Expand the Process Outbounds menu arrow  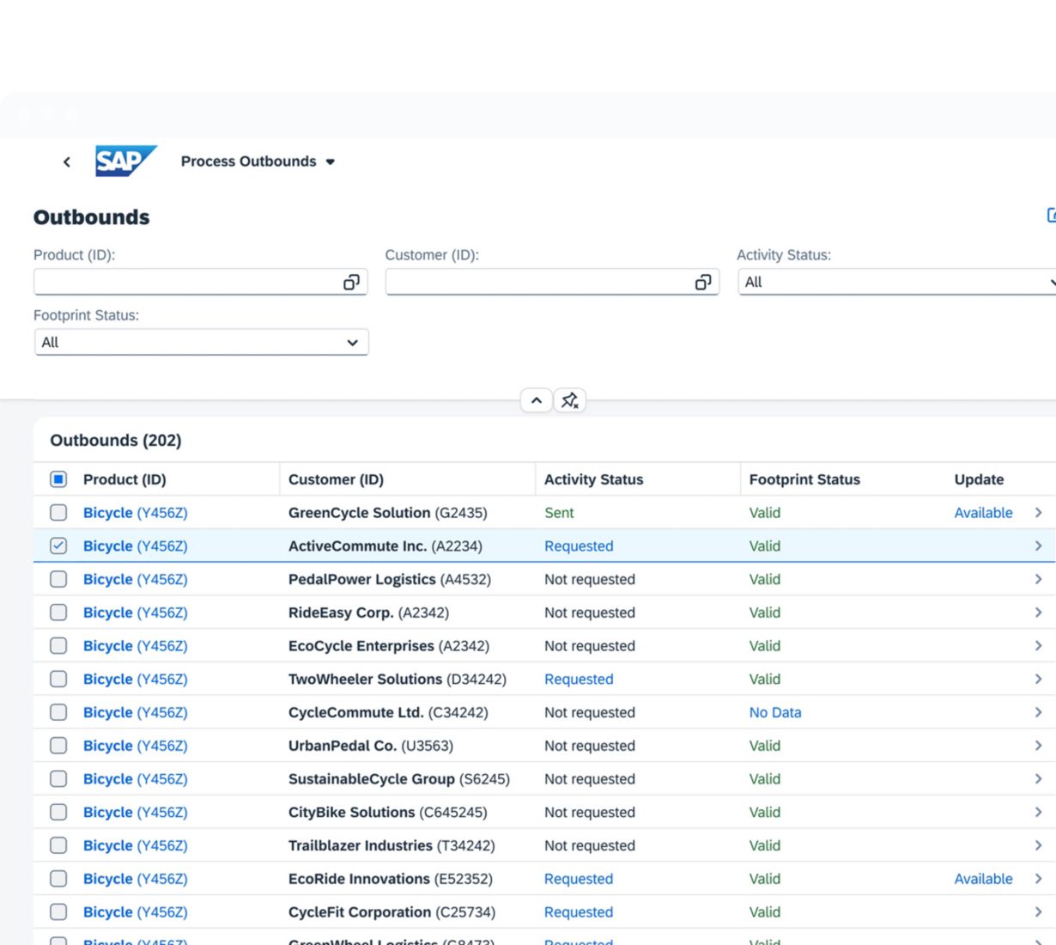pyautogui.click(x=331, y=162)
